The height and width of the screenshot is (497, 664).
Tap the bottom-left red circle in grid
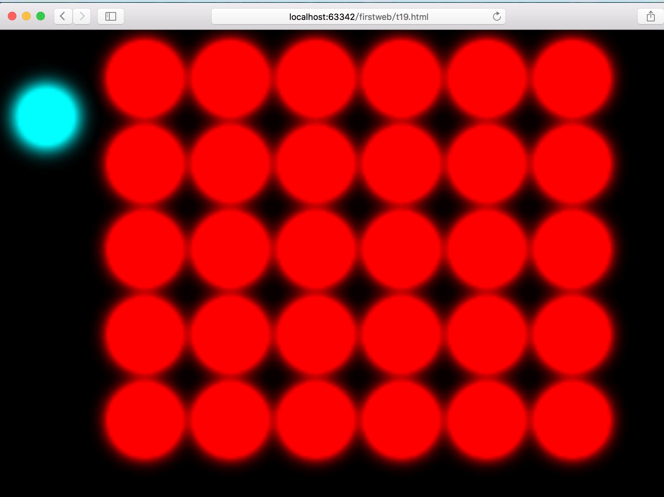click(x=145, y=420)
